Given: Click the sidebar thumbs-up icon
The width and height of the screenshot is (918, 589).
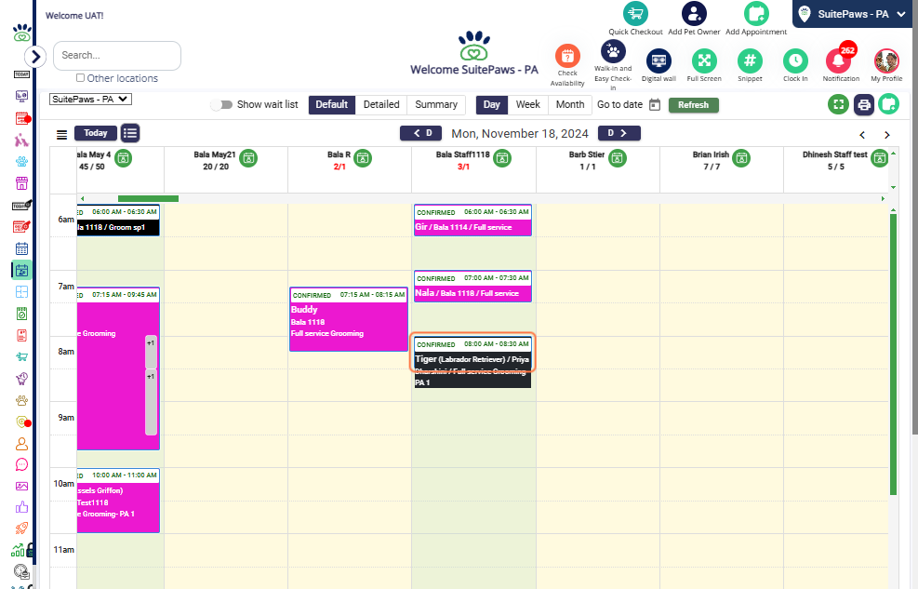Looking at the screenshot, I should tap(21, 507).
